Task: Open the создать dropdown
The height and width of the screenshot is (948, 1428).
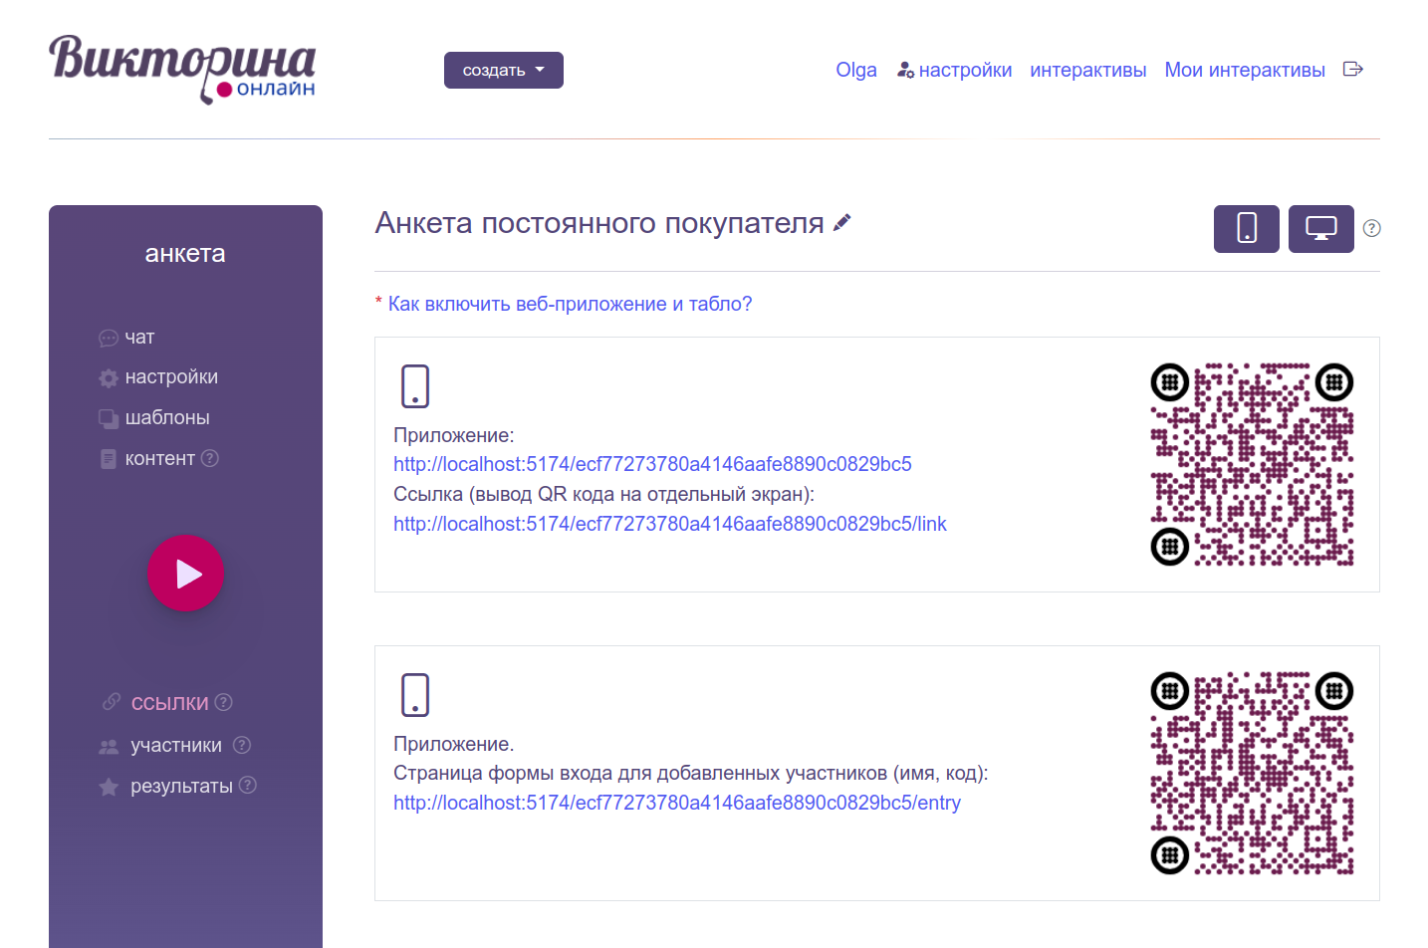Action: click(504, 70)
